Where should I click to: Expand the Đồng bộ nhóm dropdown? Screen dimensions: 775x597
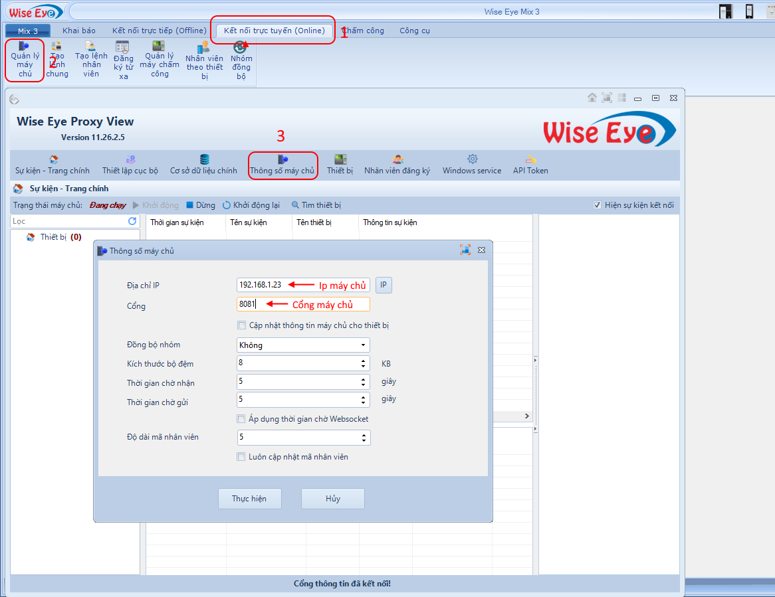coord(363,345)
